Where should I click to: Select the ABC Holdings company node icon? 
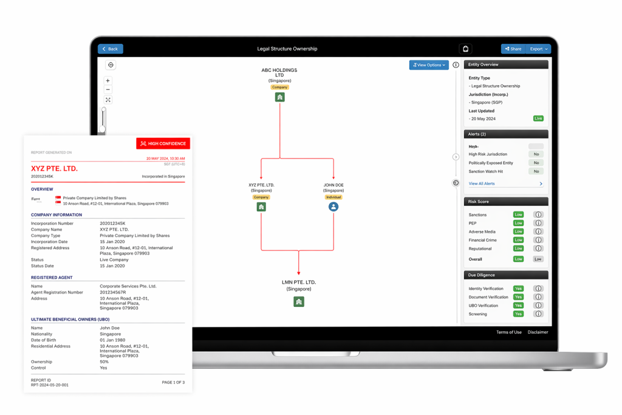(x=279, y=97)
